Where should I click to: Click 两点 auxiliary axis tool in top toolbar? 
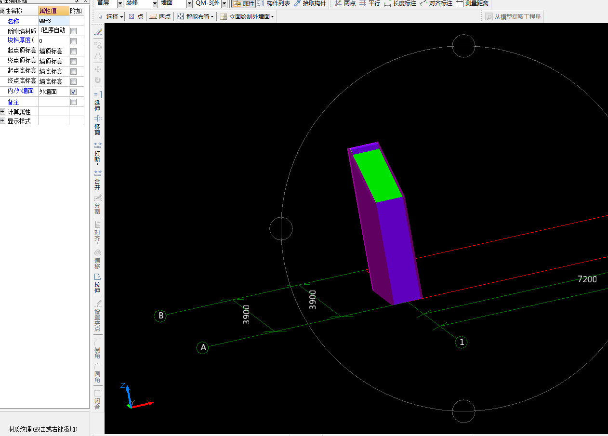point(345,3)
